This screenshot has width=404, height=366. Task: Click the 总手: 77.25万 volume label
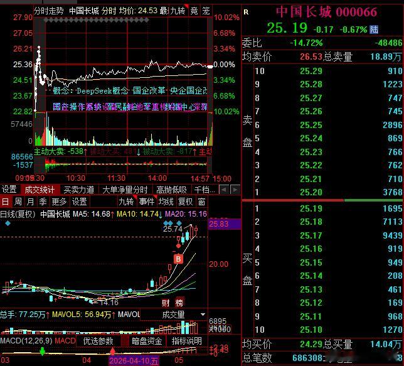click(x=24, y=315)
